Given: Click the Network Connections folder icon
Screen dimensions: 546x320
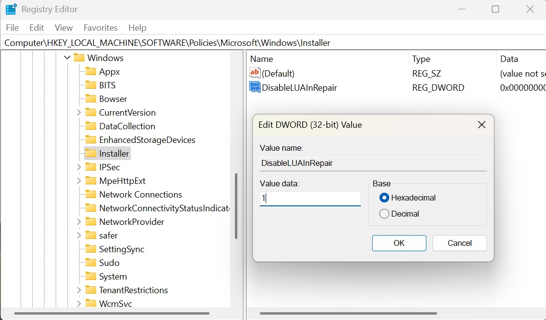Looking at the screenshot, I should pos(91,194).
